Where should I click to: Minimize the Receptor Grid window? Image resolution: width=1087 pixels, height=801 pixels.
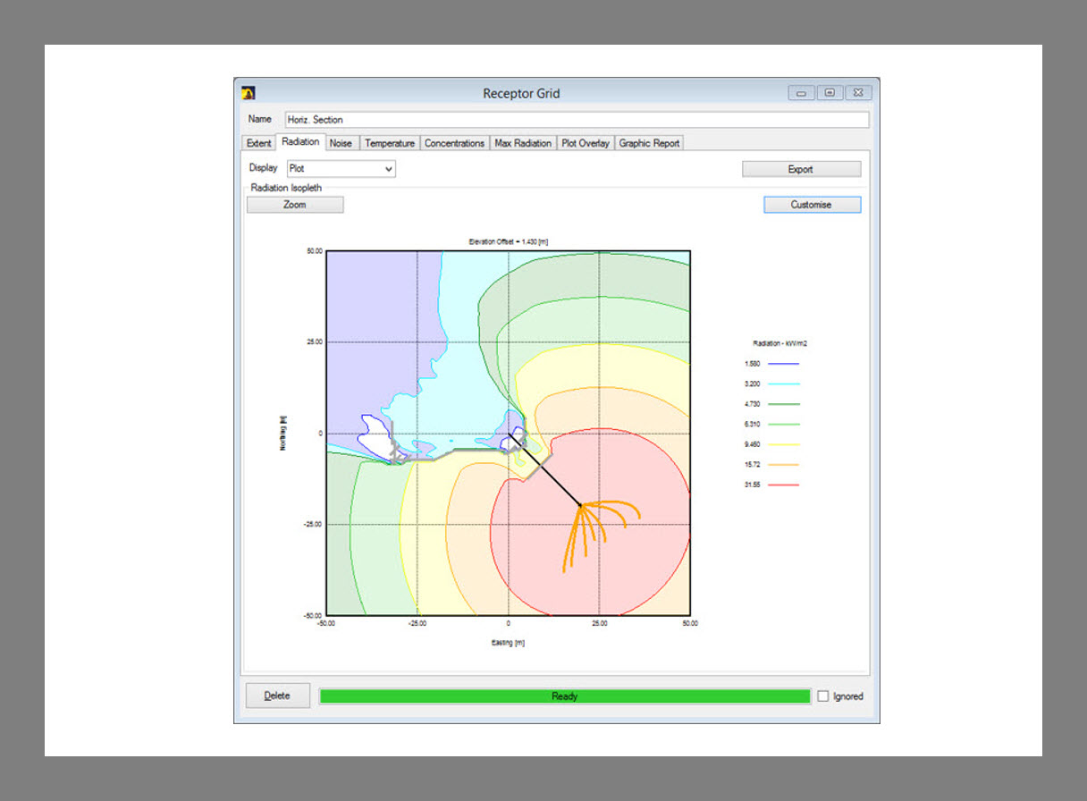(x=801, y=93)
